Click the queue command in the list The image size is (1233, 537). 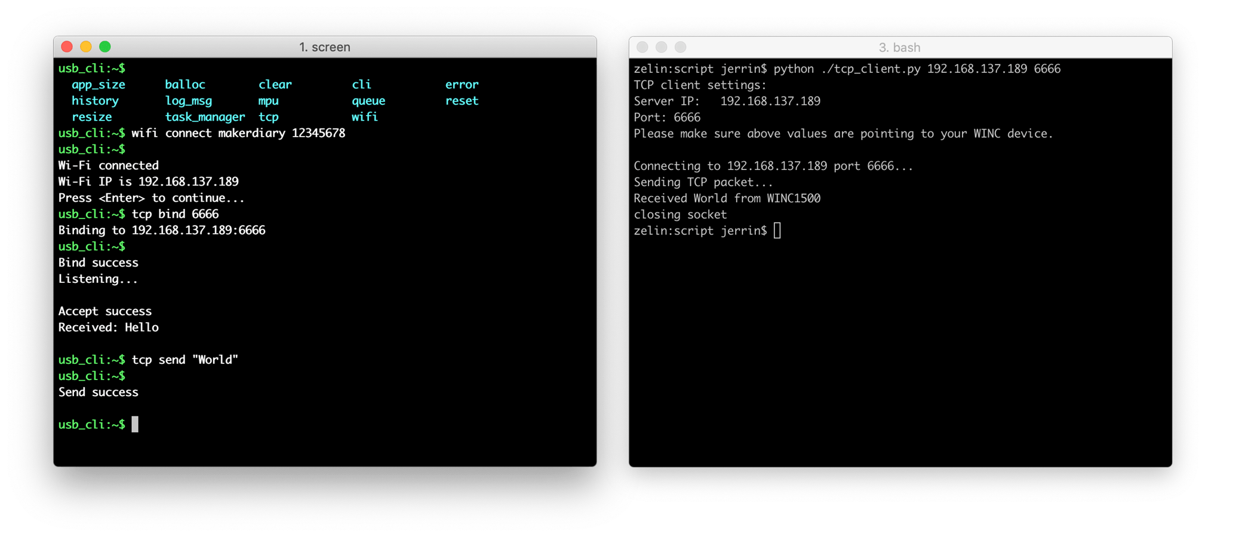[368, 100]
